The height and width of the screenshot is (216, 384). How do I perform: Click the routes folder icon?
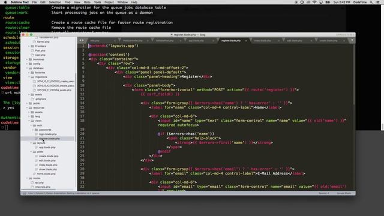pos(31,178)
